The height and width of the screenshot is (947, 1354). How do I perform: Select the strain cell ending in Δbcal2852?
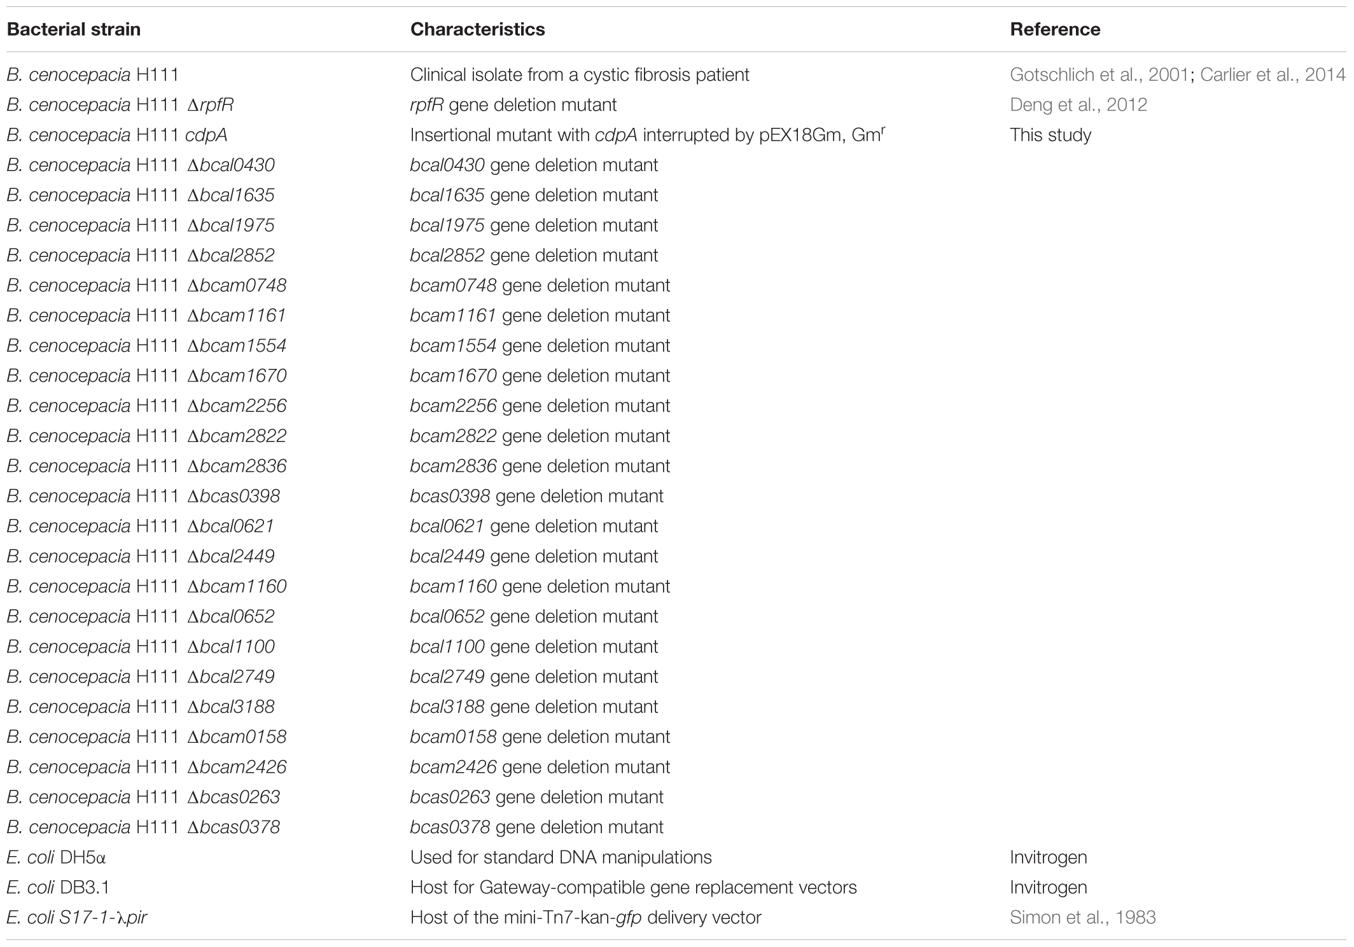click(141, 255)
